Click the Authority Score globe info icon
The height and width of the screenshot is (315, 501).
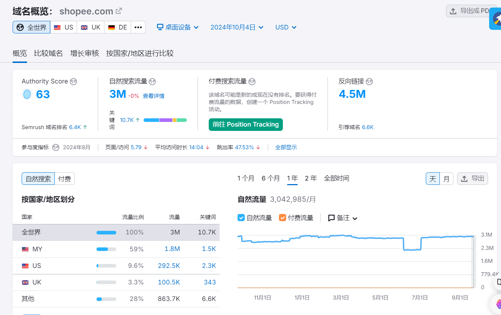point(73,82)
